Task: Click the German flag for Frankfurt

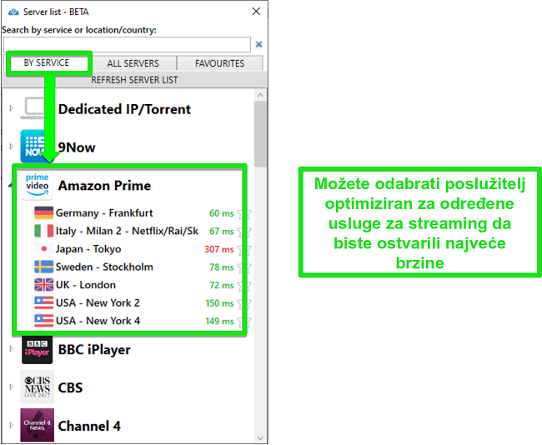Action: (x=44, y=212)
